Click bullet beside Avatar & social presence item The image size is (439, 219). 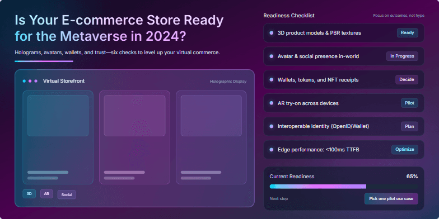(x=271, y=56)
